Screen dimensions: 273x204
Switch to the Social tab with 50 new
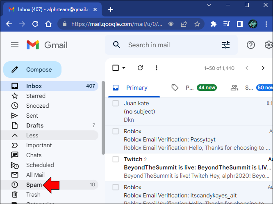(x=252, y=88)
